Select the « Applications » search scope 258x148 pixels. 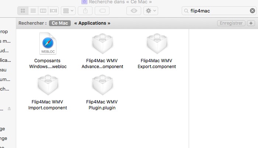(92, 23)
